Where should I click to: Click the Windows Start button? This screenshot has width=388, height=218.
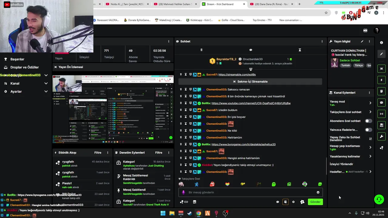[x=163, y=213]
